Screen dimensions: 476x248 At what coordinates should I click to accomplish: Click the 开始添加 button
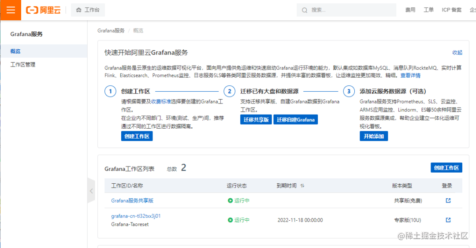click(374, 136)
